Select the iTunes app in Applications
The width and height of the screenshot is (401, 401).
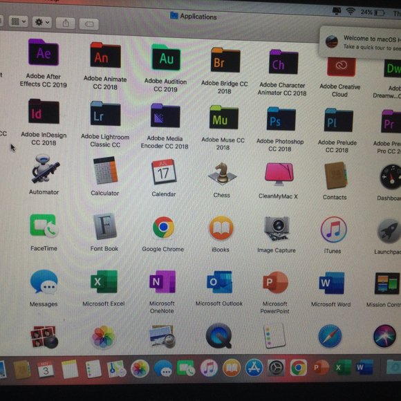pos(334,230)
